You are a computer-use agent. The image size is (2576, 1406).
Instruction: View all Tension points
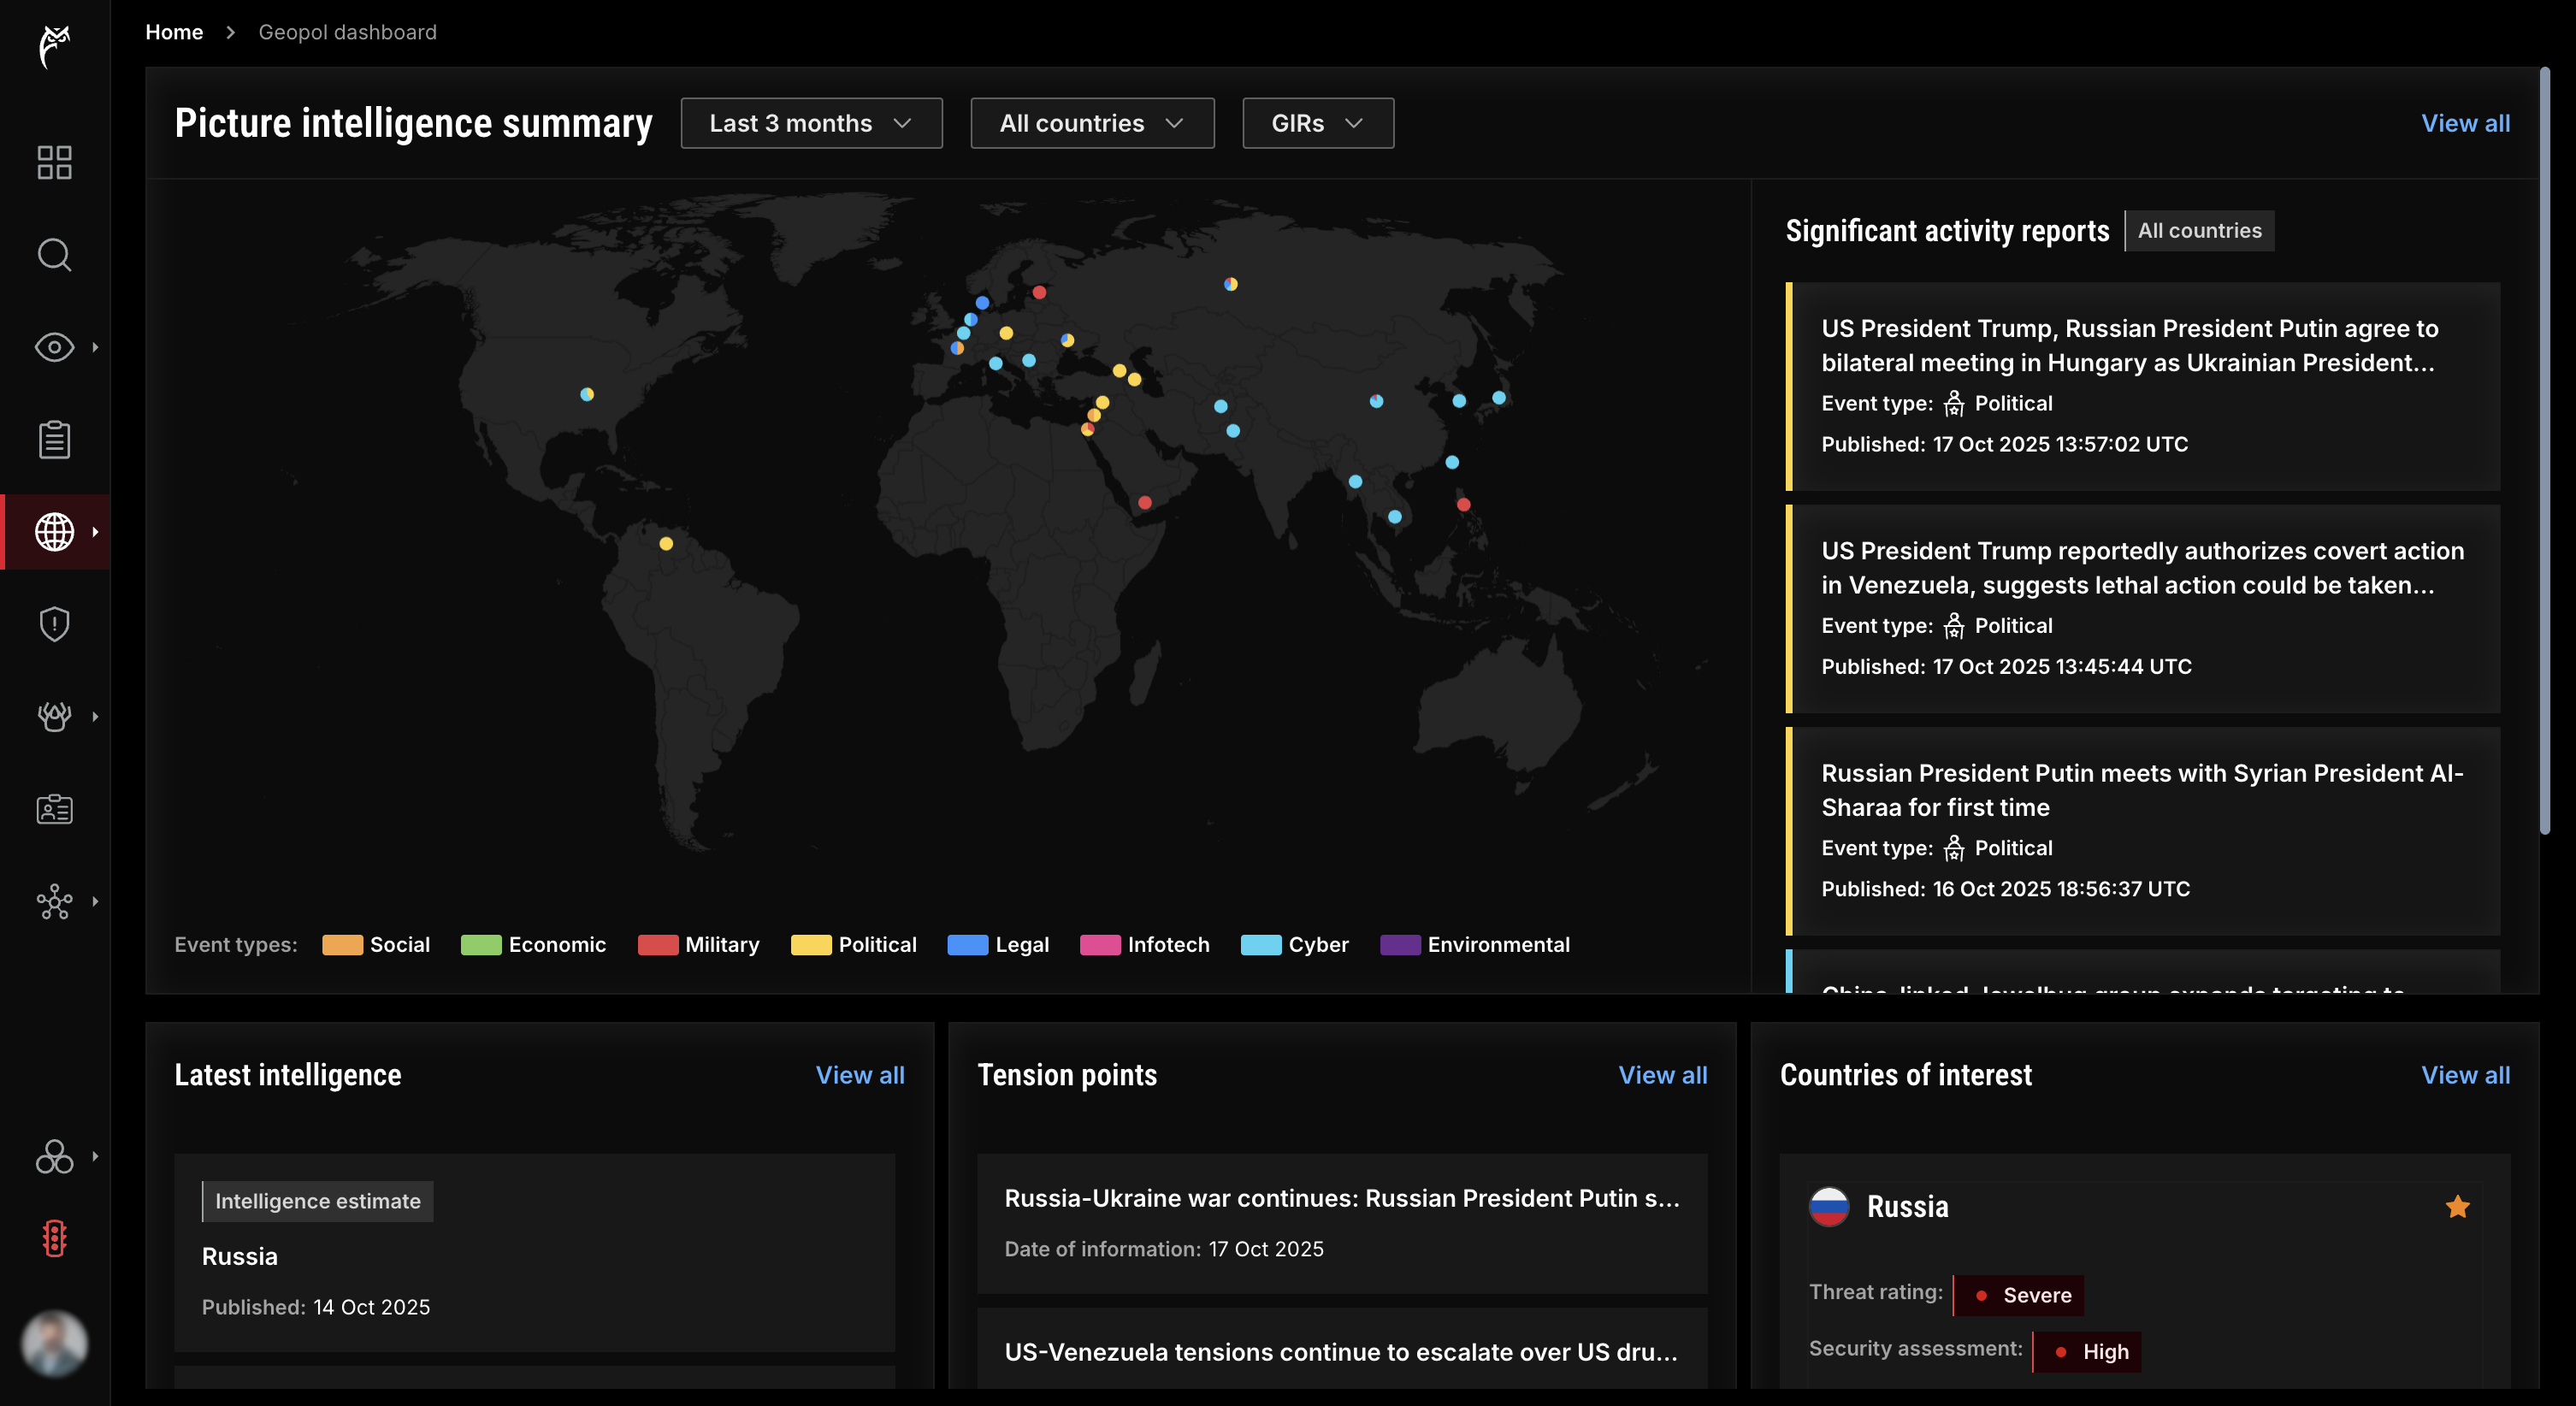click(1663, 1075)
